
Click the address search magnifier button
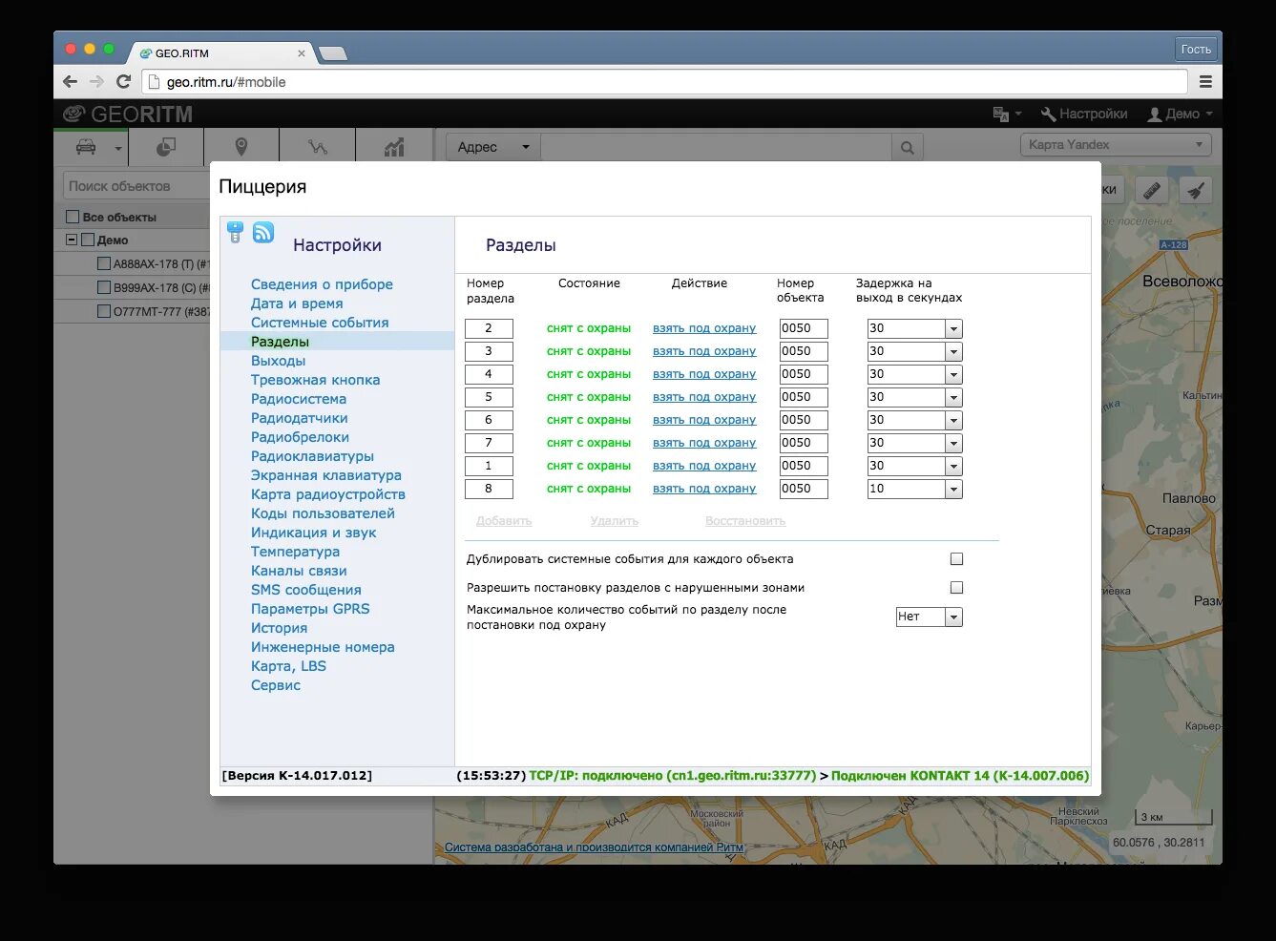click(907, 147)
